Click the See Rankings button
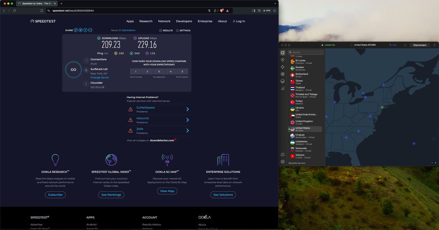 111,195
